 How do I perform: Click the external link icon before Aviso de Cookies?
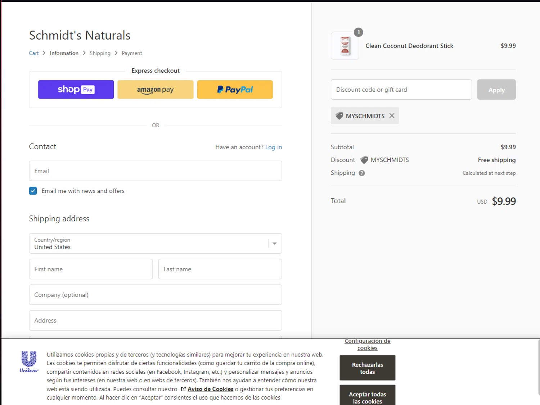183,389
